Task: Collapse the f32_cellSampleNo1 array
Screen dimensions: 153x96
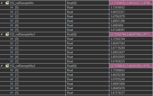Action: (1, 34)
